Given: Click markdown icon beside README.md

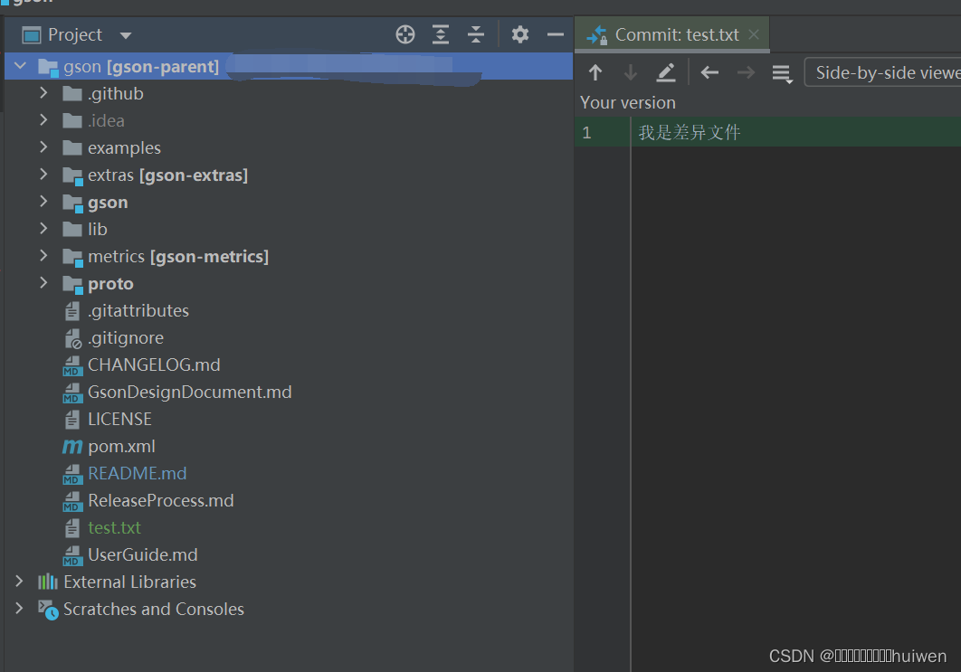Looking at the screenshot, I should point(72,474).
